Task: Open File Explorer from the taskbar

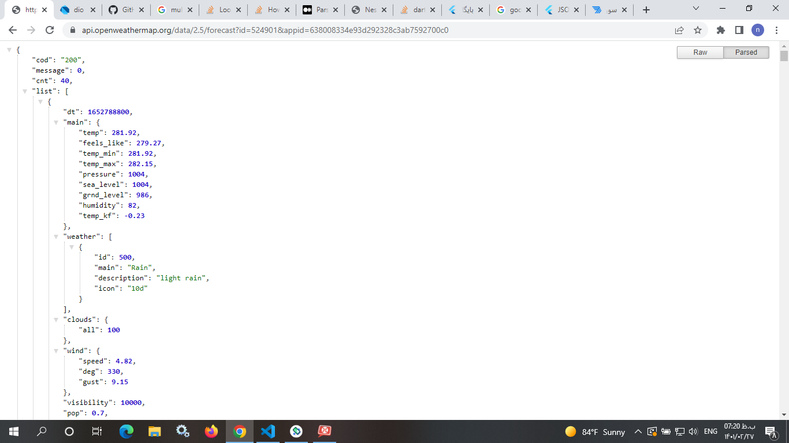Action: pos(155,431)
